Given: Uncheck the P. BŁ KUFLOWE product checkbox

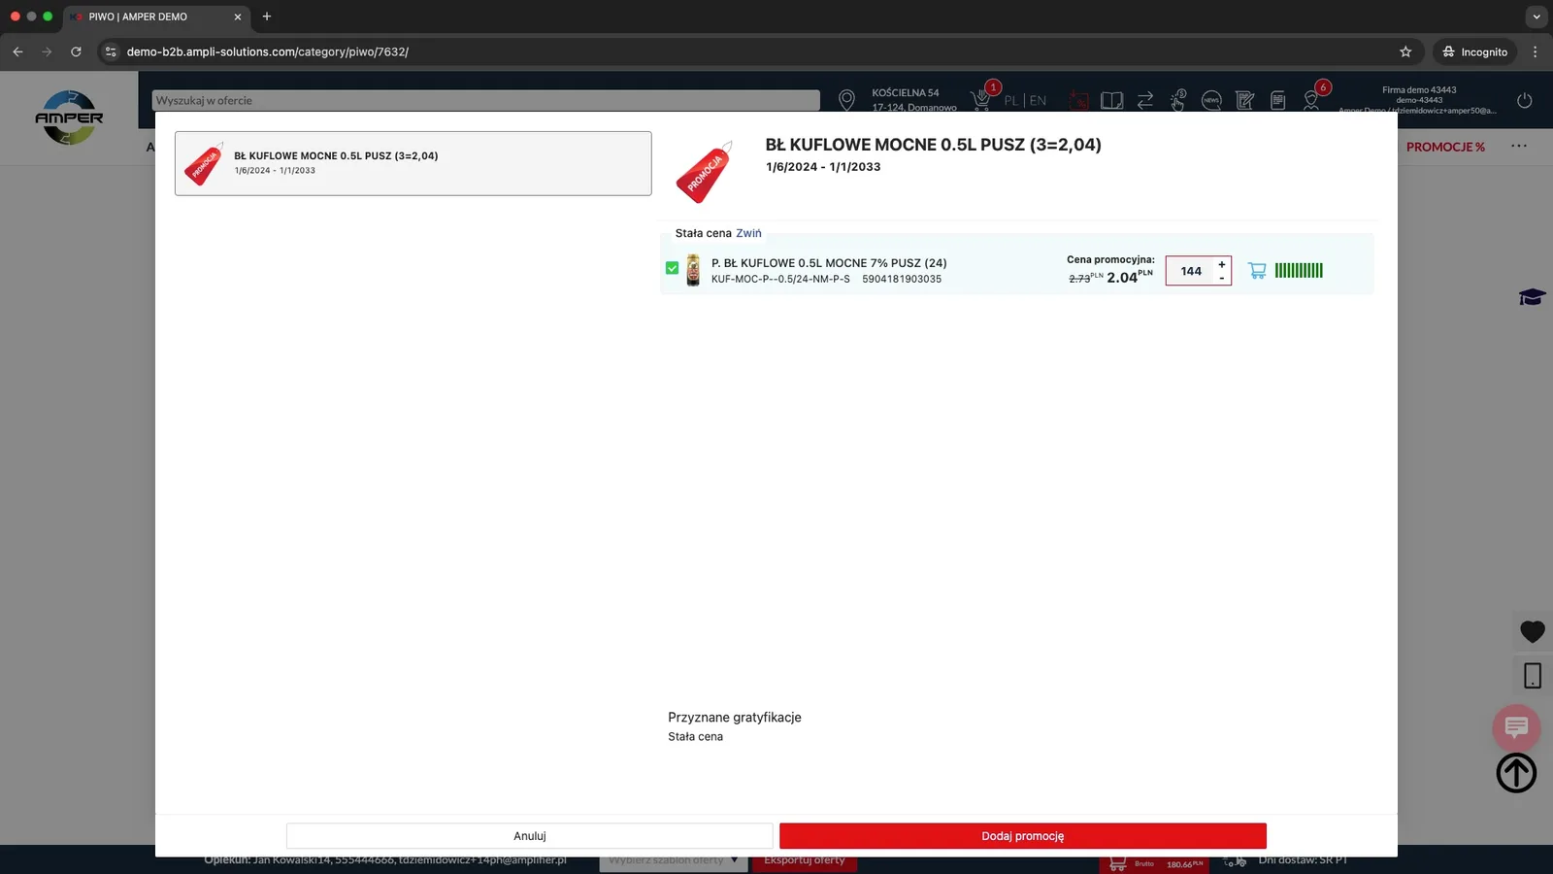Looking at the screenshot, I should [672, 268].
